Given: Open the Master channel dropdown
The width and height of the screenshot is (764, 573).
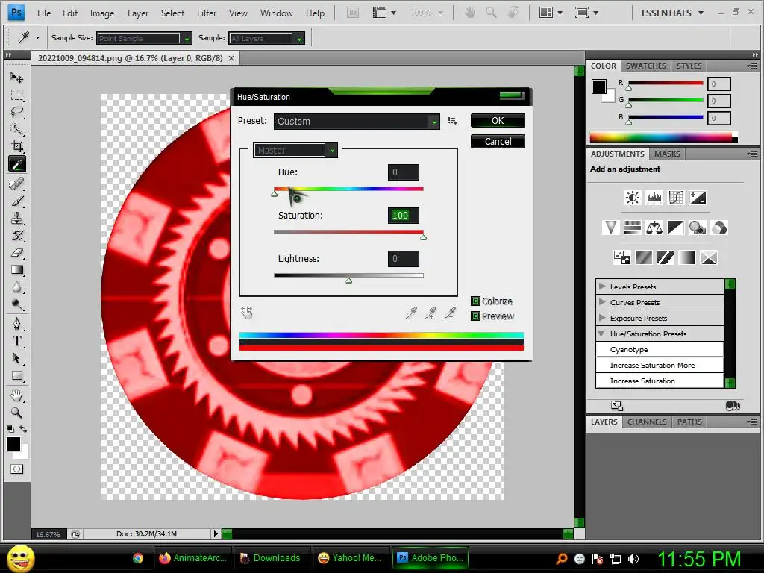Looking at the screenshot, I should [295, 150].
